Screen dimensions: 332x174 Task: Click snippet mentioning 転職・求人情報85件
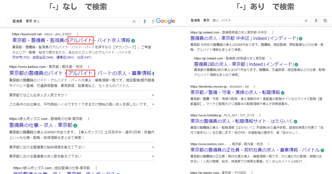point(257,101)
